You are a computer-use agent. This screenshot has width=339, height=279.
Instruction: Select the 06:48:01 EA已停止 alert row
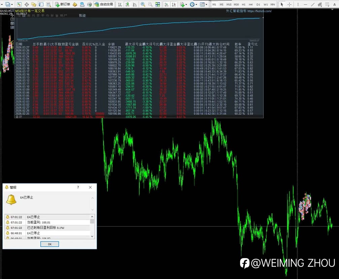click(47, 233)
